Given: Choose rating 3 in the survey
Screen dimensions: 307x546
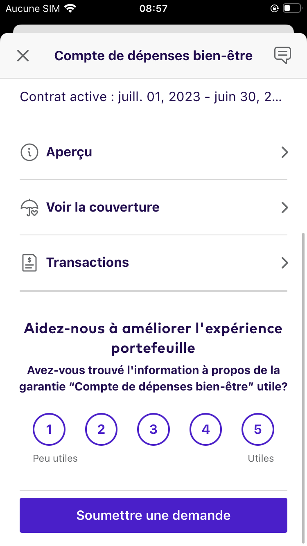Looking at the screenshot, I should point(153,429).
